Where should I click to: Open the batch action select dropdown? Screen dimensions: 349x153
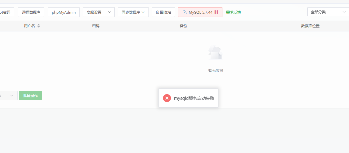click(x=9, y=96)
